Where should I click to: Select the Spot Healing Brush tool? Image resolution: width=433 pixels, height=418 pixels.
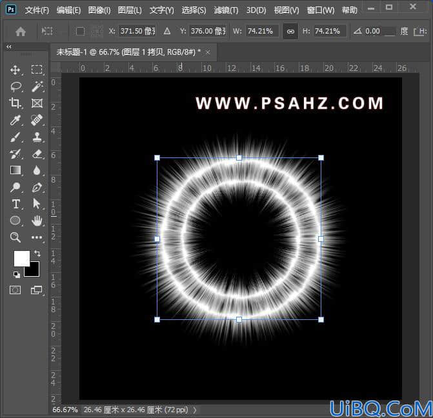37,120
